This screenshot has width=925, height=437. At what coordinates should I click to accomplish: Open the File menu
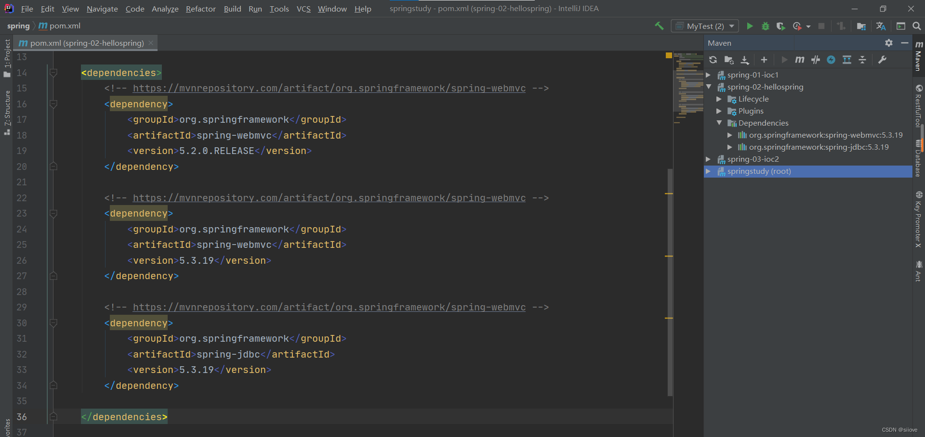pos(27,9)
